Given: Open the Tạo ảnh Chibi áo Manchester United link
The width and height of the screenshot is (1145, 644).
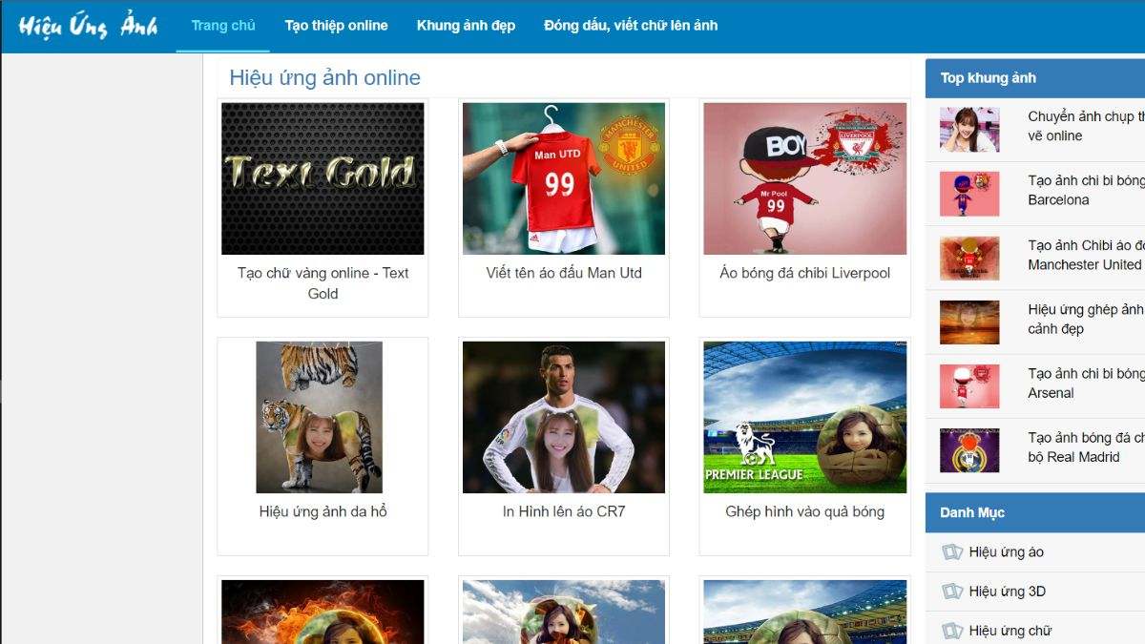Looking at the screenshot, I should tap(1086, 255).
